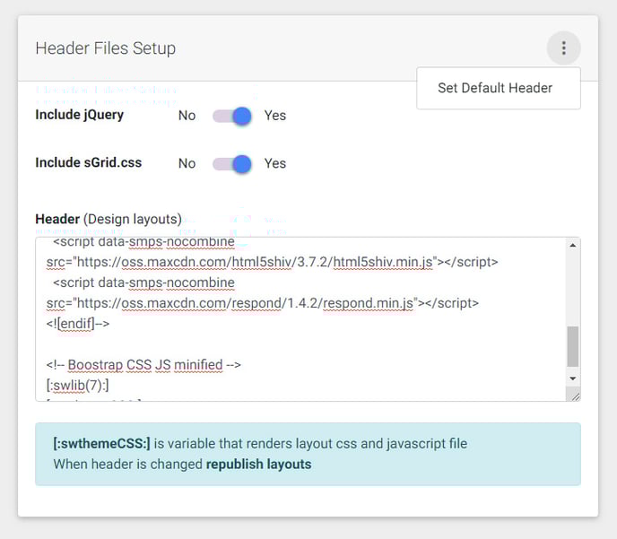
Task: Toggle the Include jQuery switch
Action: pos(232,116)
